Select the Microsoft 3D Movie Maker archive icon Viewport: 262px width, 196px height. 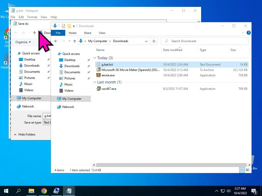(99, 70)
